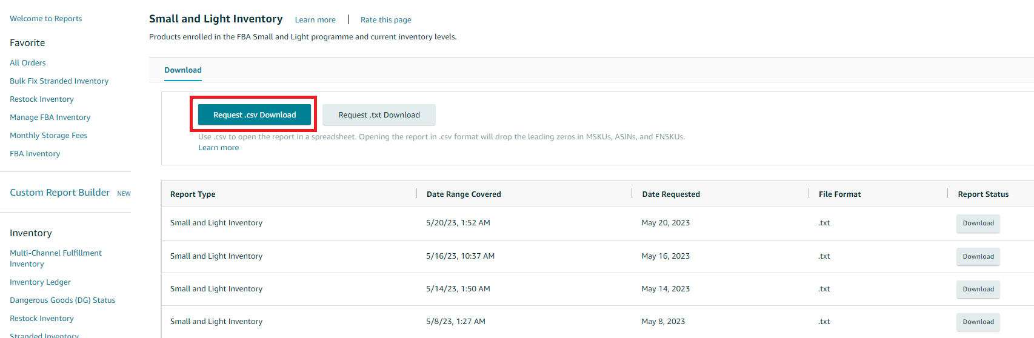
Task: Click the Rate this page link
Action: pyautogui.click(x=386, y=20)
